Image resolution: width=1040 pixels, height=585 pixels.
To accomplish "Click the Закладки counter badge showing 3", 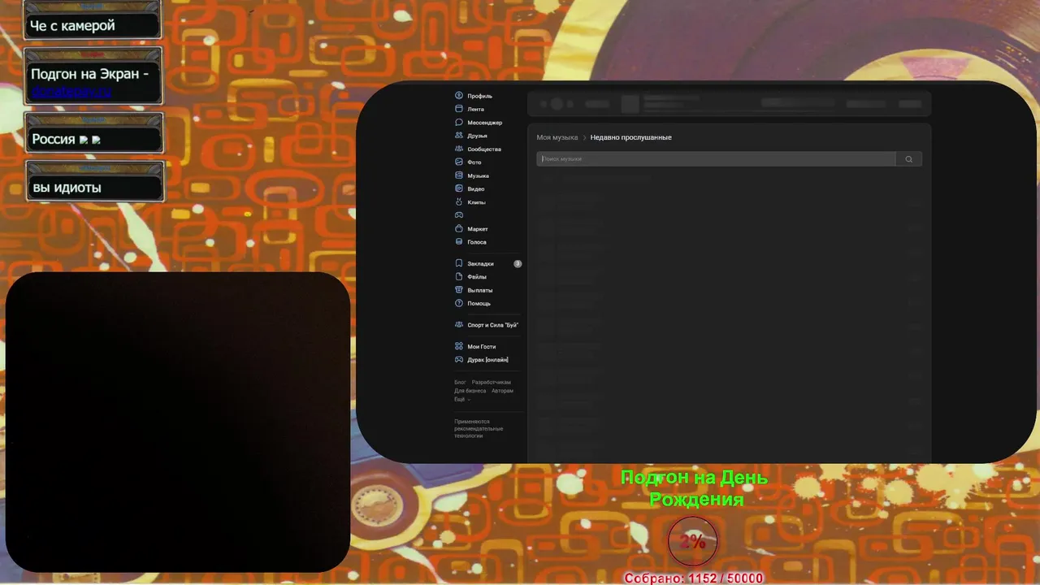I will coord(518,264).
